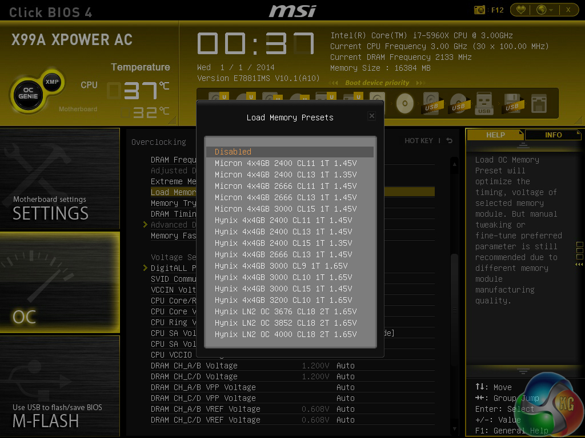Image resolution: width=585 pixels, height=438 pixels.
Task: Click the right arrows beside Boot device priority
Action: click(x=420, y=83)
